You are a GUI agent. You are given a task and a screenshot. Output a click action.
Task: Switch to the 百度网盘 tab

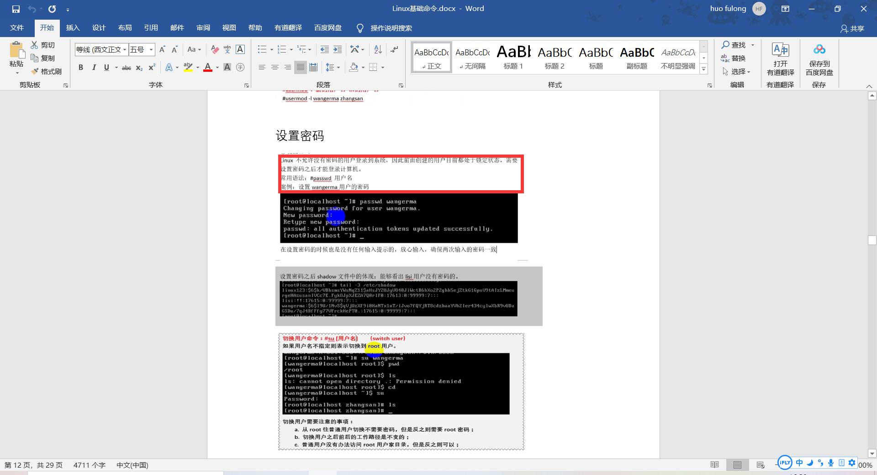tap(328, 28)
